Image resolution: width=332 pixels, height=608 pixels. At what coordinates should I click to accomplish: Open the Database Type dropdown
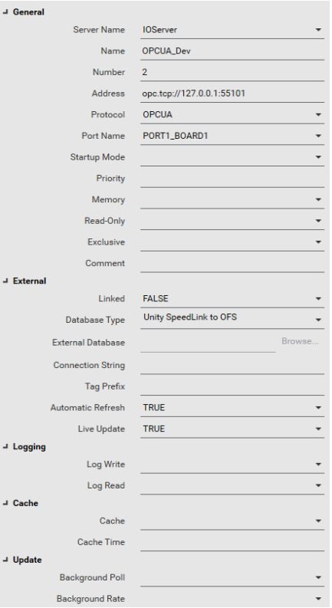click(232, 320)
